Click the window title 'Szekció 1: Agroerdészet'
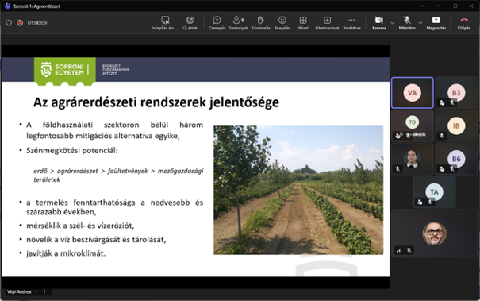The height and width of the screenshot is (301, 480). click(36, 6)
